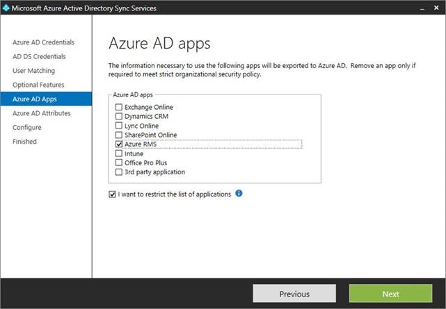This screenshot has width=446, height=309.
Task: Tick the Lync Online checkbox
Action: point(119,126)
